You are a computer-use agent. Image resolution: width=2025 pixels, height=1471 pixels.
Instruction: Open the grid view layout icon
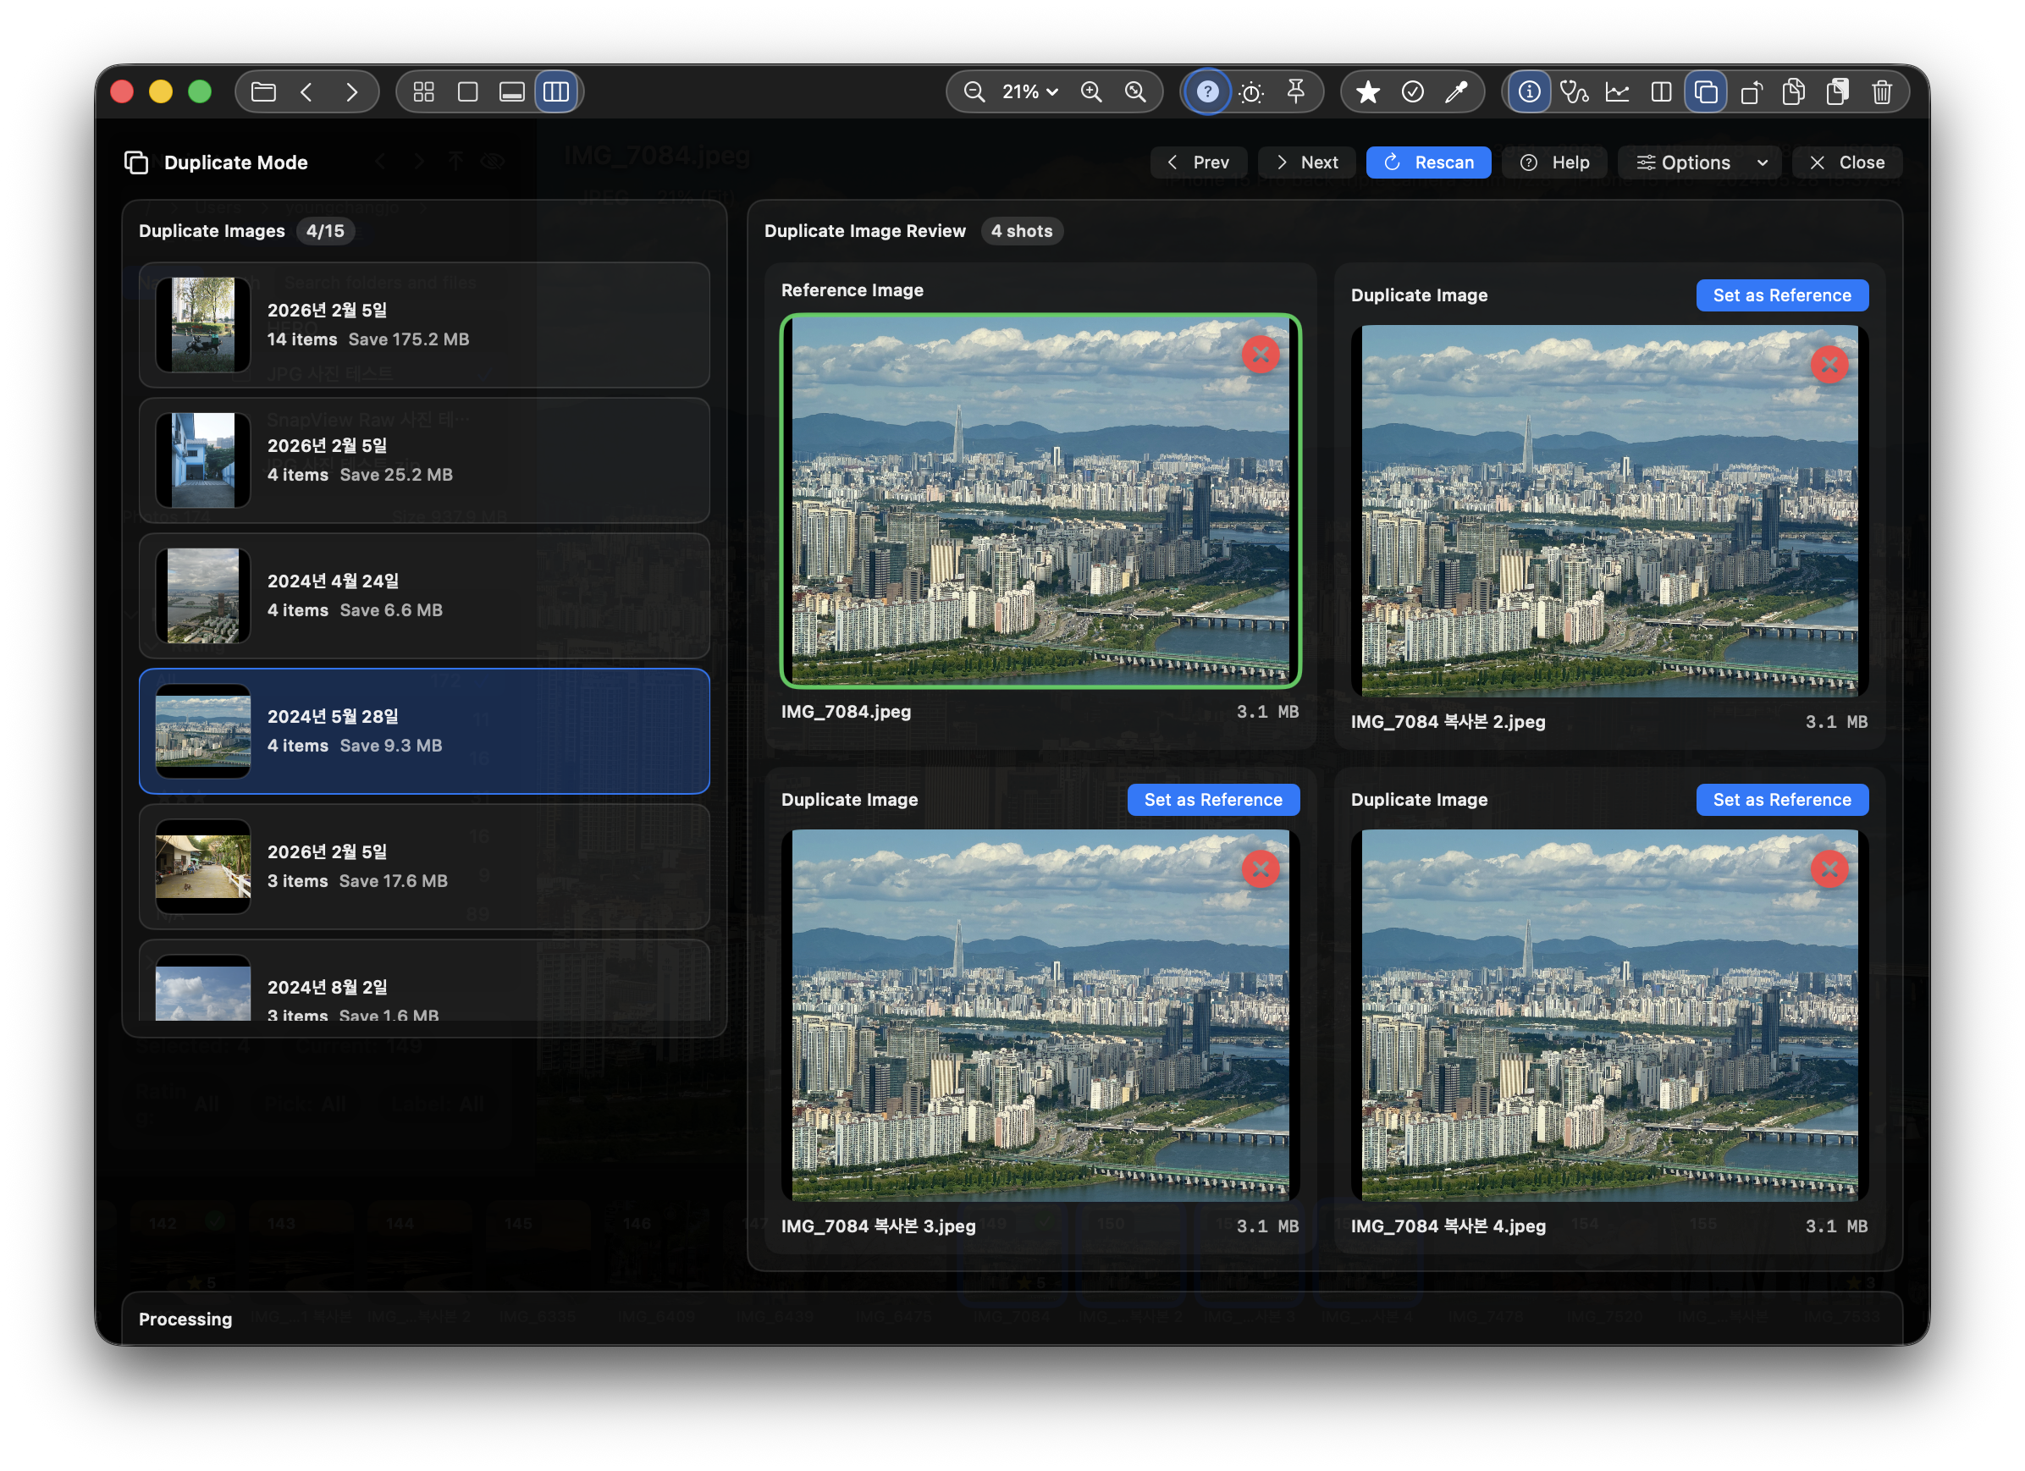click(x=423, y=91)
